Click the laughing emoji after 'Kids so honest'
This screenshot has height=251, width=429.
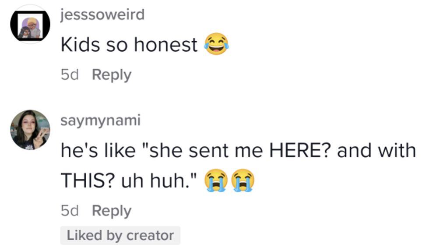(216, 45)
